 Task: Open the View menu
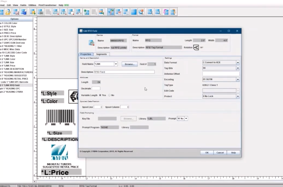tap(15, 5)
